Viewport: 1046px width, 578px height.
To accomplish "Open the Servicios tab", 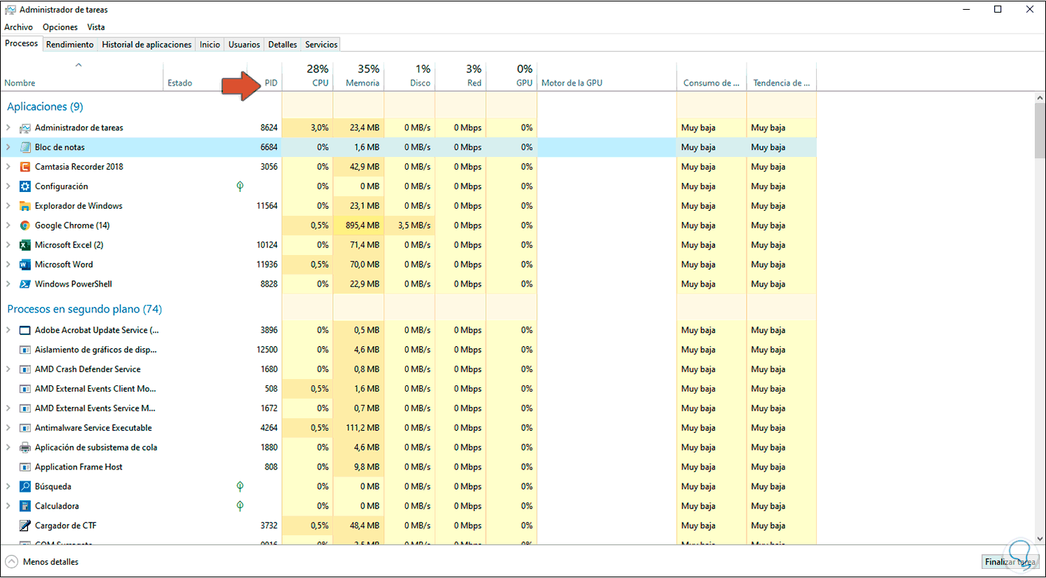I will 321,44.
